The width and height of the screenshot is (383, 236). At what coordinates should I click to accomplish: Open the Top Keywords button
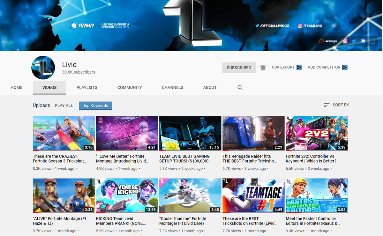tap(95, 106)
